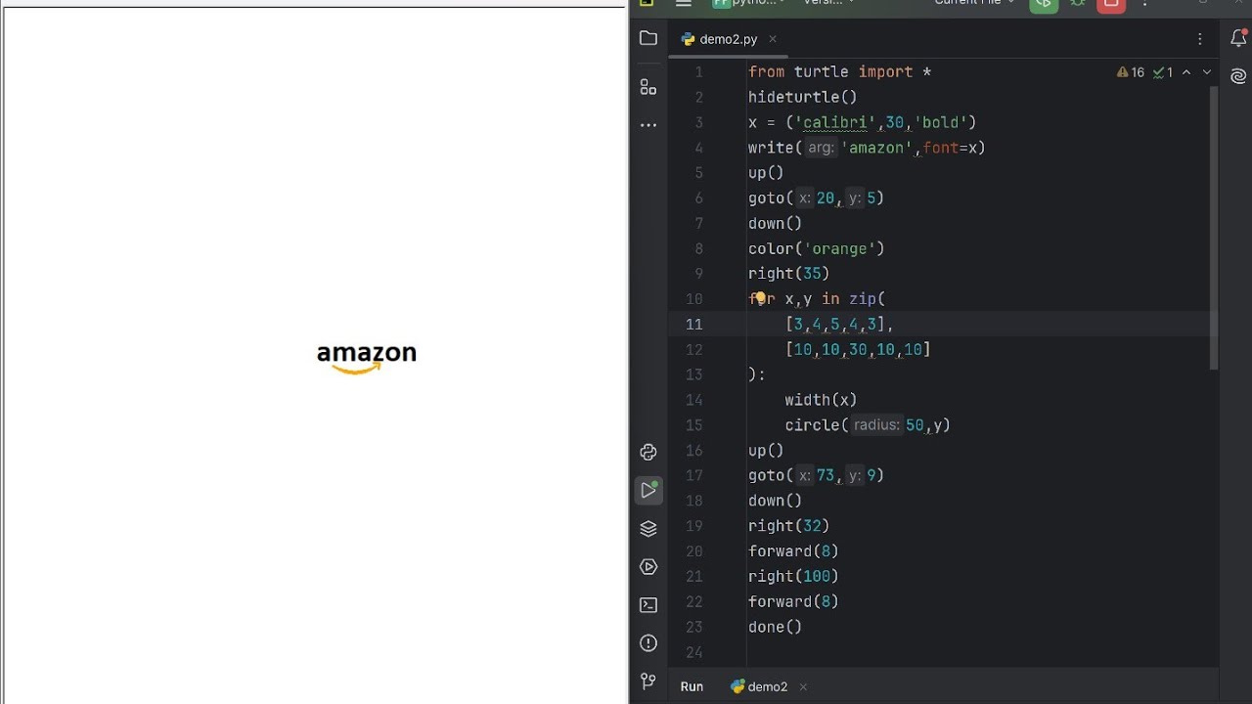Open editor tab options three-dot menu
This screenshot has width=1252, height=704.
pos(1200,39)
